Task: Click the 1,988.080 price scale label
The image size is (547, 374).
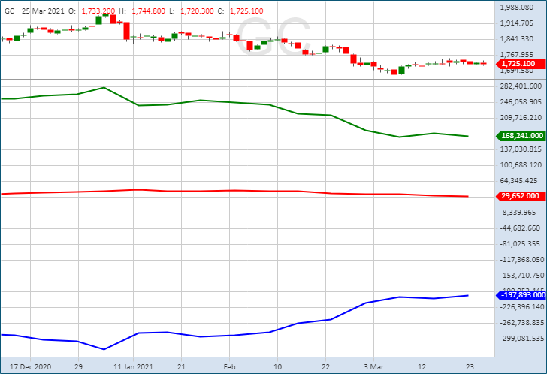Action: pyautogui.click(x=521, y=8)
